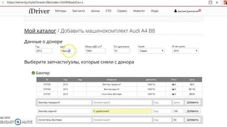Click the Бампер section heading
Viewport: 227px width, 127px height.
pyautogui.click(x=43, y=73)
